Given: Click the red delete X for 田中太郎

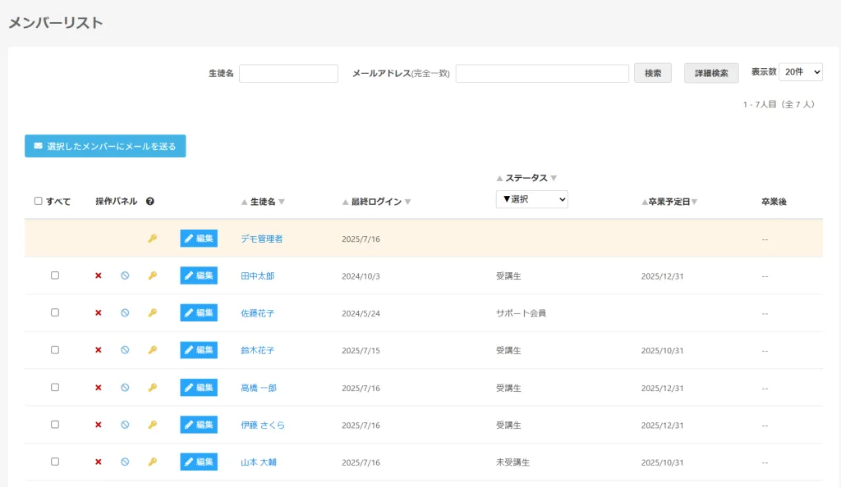Looking at the screenshot, I should (x=99, y=275).
